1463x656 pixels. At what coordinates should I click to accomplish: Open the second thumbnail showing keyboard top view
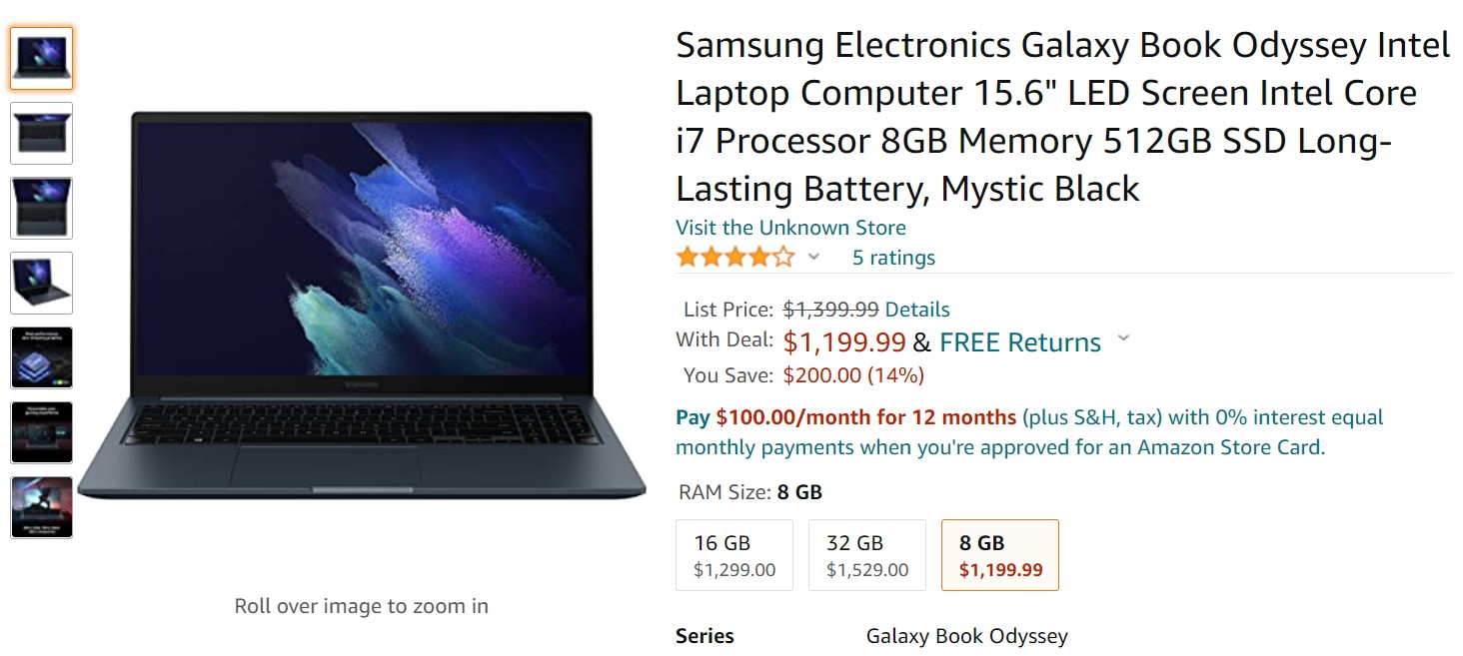tap(41, 133)
